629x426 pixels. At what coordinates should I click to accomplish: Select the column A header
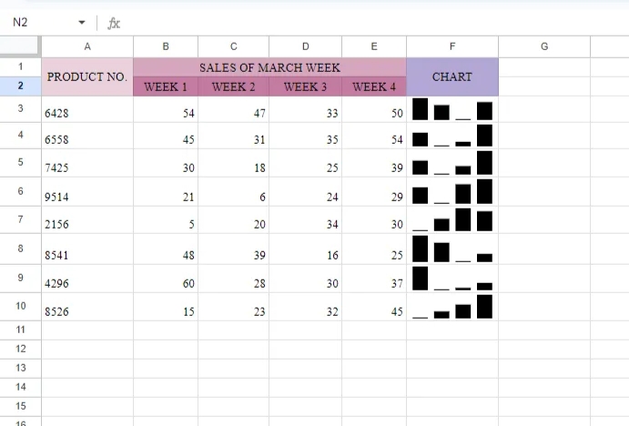click(x=87, y=46)
